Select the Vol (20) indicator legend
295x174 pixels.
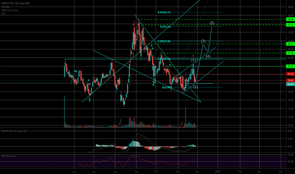(x=5, y=7)
